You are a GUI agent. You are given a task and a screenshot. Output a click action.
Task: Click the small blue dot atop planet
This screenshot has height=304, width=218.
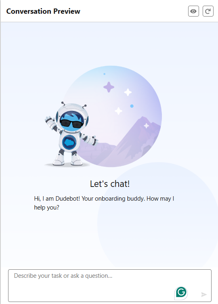click(104, 74)
